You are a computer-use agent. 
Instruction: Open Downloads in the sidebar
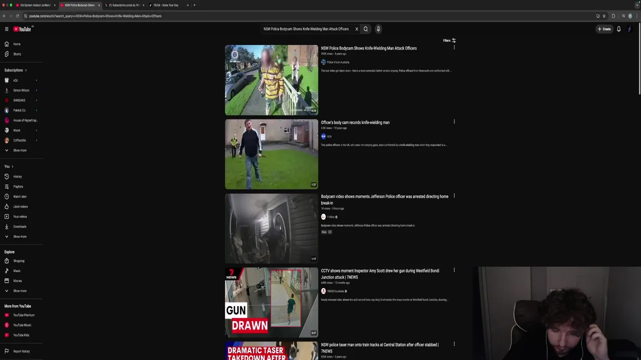point(20,226)
